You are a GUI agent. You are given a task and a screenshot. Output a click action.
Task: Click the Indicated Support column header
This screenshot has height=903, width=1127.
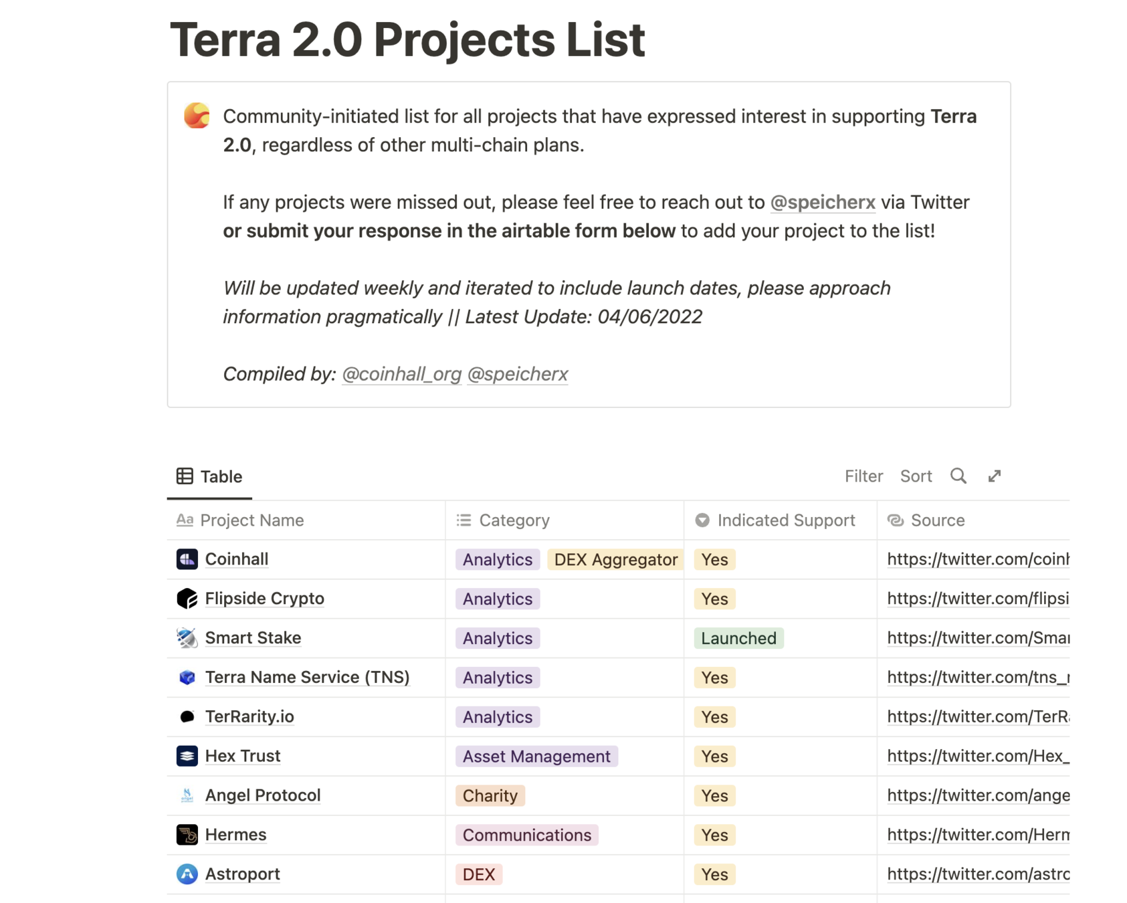click(x=781, y=520)
